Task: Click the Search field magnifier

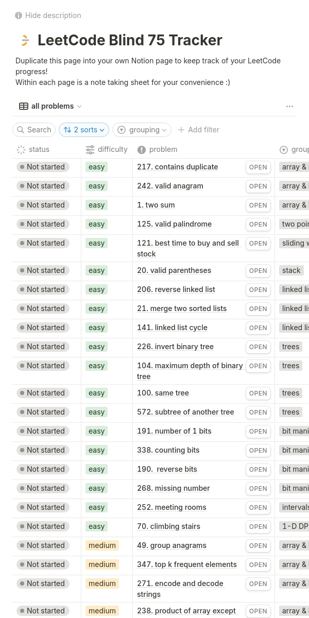Action: (21, 130)
